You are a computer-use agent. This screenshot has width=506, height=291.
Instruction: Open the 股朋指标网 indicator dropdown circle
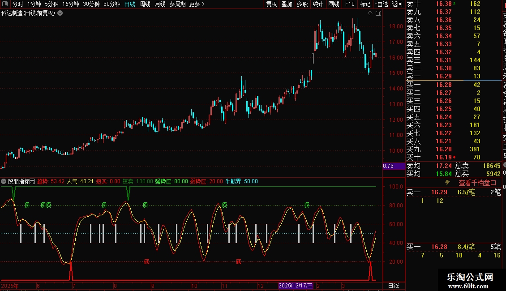click(x=4, y=181)
